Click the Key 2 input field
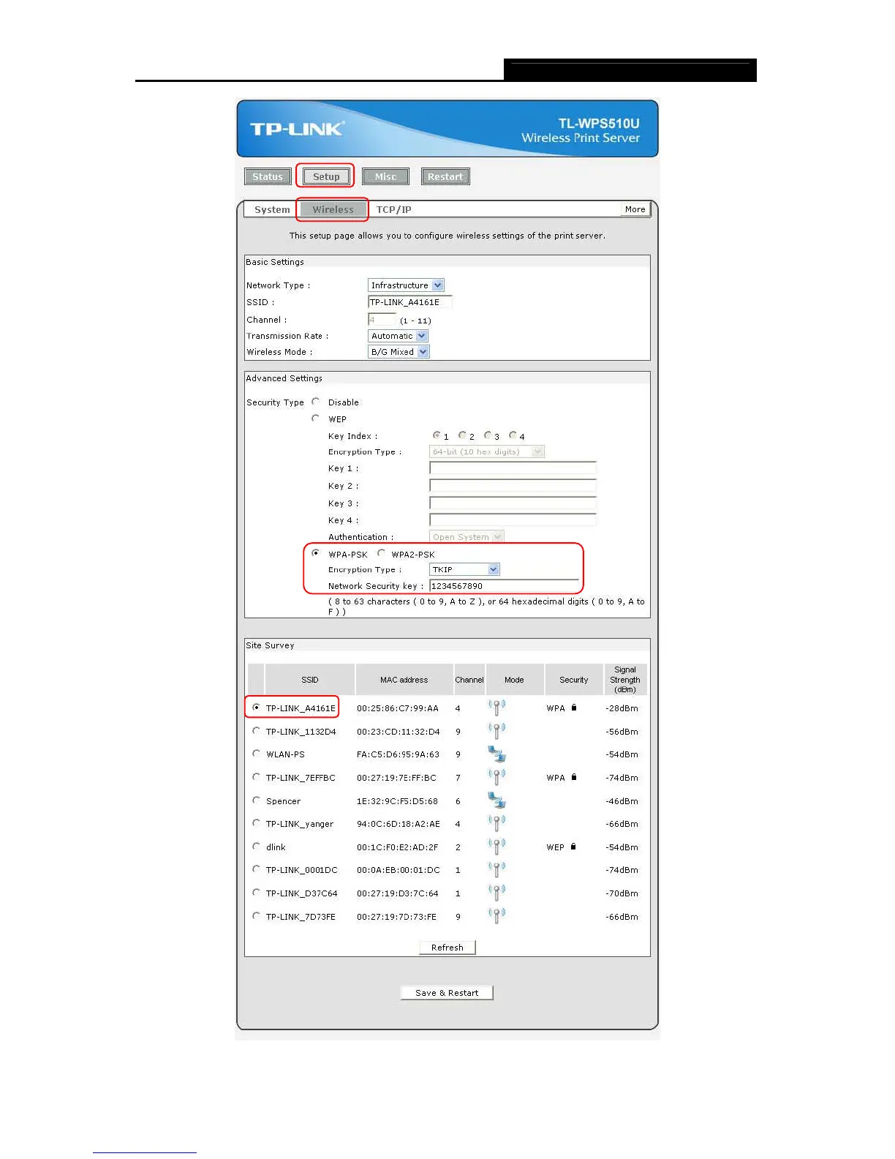Viewport: 895px width, 1159px height. pyautogui.click(x=513, y=486)
